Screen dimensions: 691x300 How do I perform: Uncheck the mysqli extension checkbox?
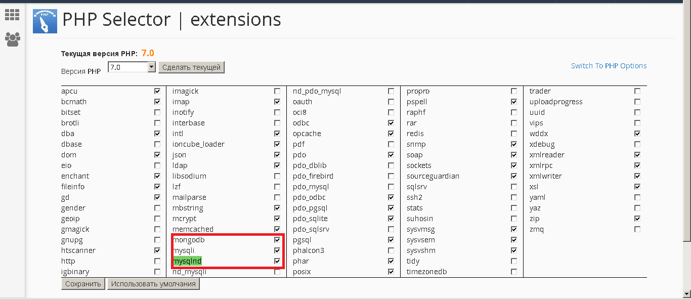click(277, 250)
